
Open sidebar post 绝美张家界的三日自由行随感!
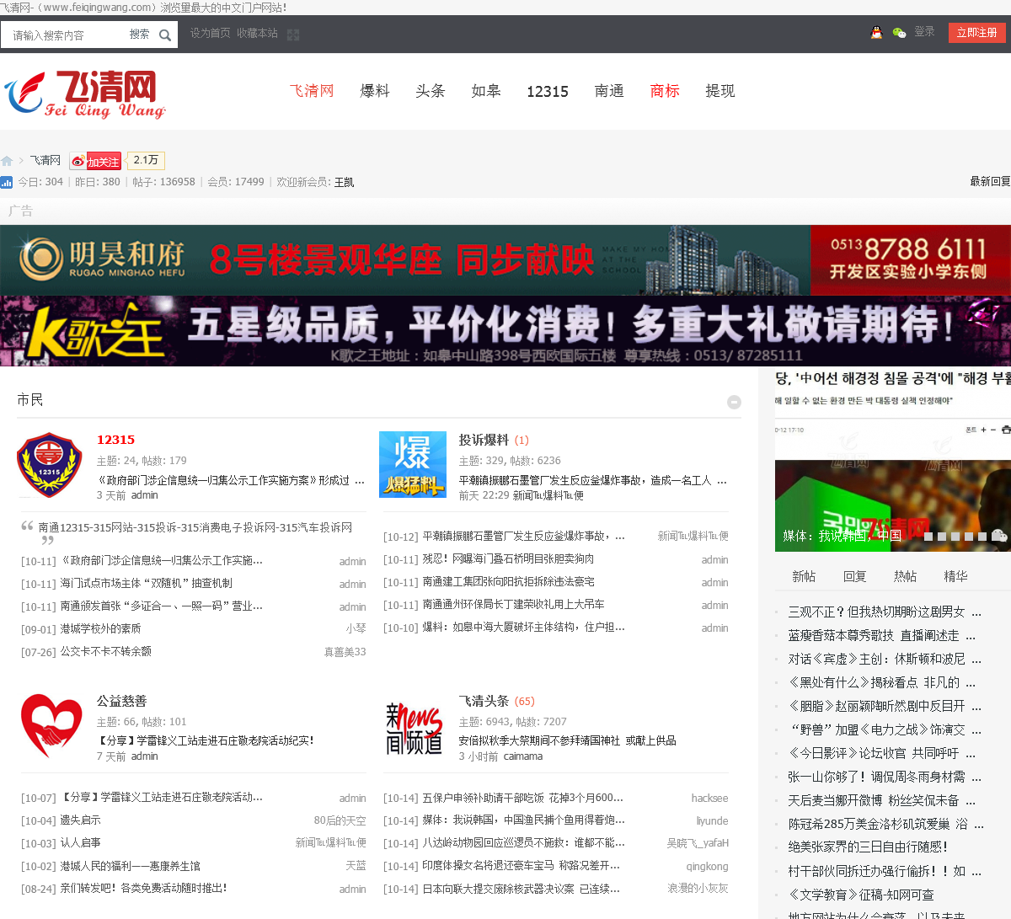tap(868, 847)
